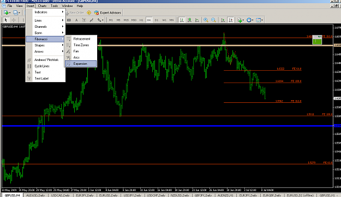The height and width of the screenshot is (197, 341).
Task: Select Fibonacci Expansion
Action: pos(81,64)
